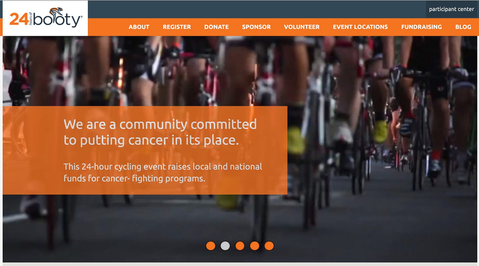Open the participant center link
The width and height of the screenshot is (479, 266).
pyautogui.click(x=451, y=9)
